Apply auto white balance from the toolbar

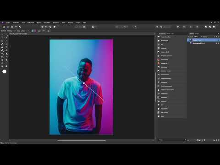click(x=55, y=27)
